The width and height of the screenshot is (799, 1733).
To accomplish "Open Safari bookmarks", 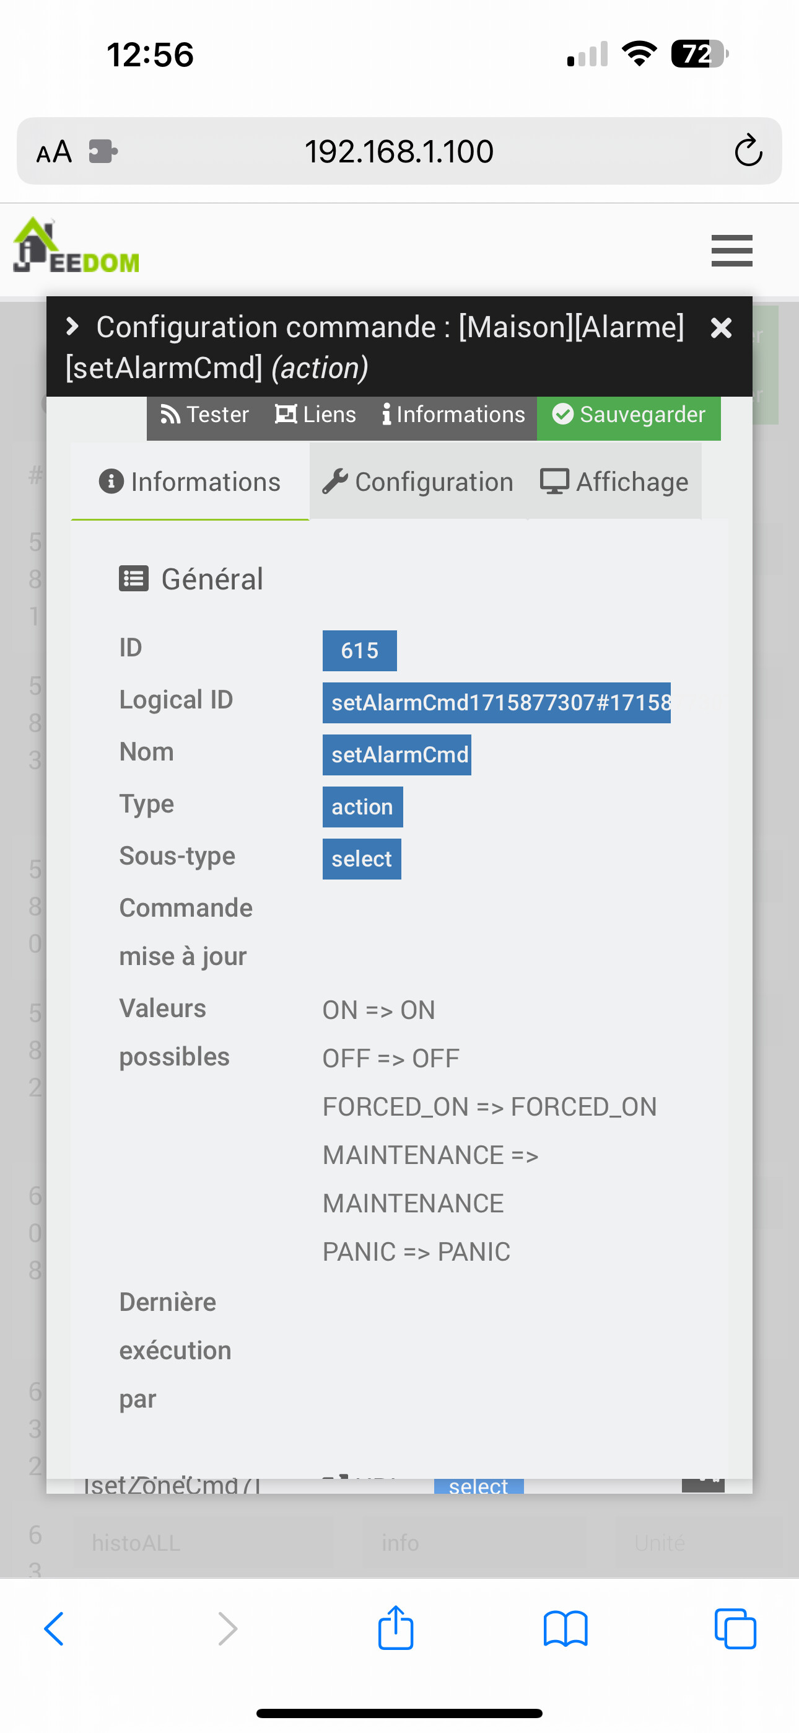I will pyautogui.click(x=565, y=1629).
